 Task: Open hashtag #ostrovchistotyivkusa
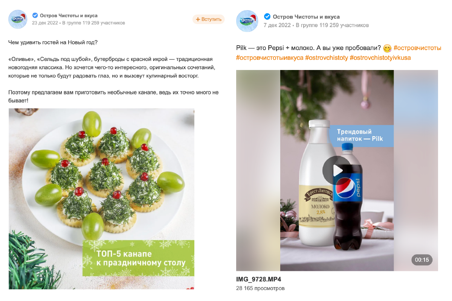click(x=380, y=58)
